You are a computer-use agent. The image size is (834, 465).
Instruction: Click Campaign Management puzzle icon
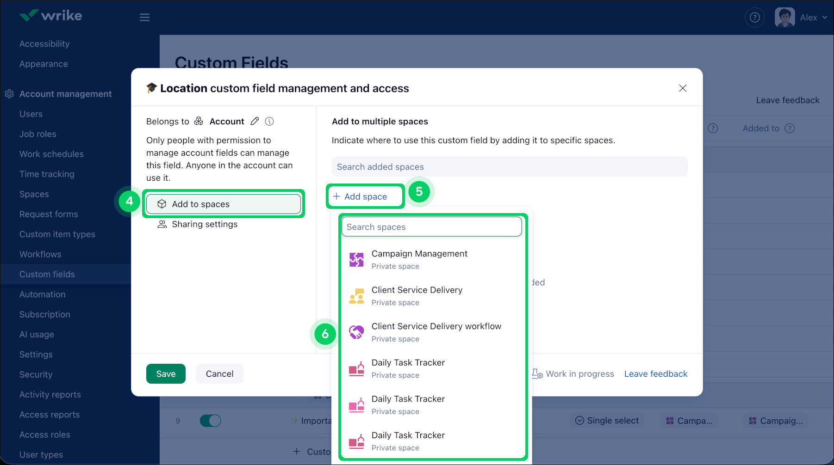pos(356,260)
